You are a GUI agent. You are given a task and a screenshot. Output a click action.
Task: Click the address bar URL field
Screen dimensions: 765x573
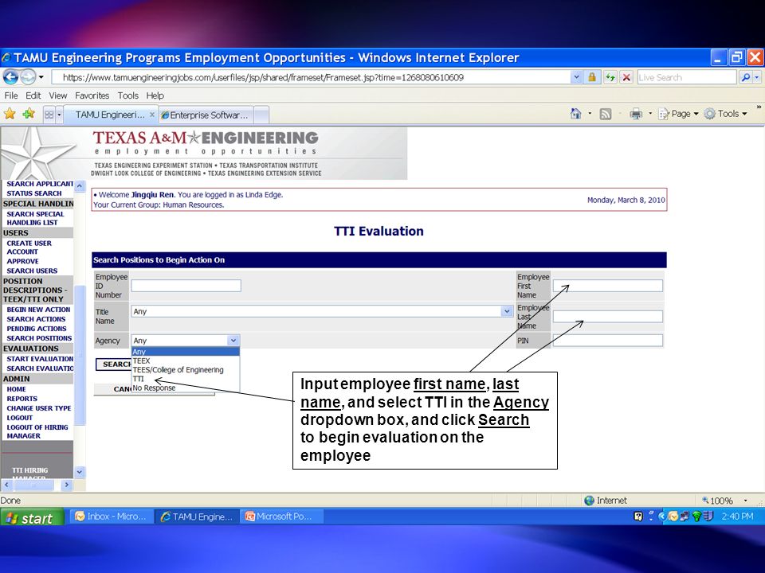310,77
